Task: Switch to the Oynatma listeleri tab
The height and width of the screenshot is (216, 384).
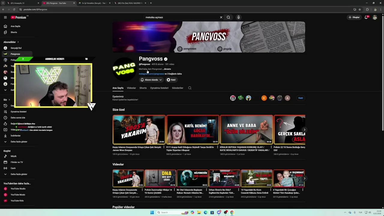Action: [x=159, y=88]
